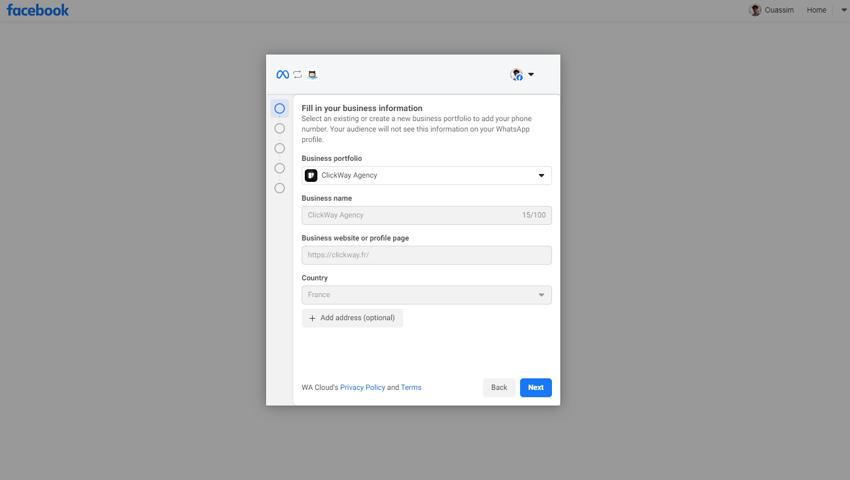Image resolution: width=850 pixels, height=480 pixels.
Task: Click the app avatar icon beside swap arrows
Action: pyautogui.click(x=312, y=74)
